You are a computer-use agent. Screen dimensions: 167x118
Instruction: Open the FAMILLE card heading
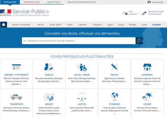coord(49,75)
